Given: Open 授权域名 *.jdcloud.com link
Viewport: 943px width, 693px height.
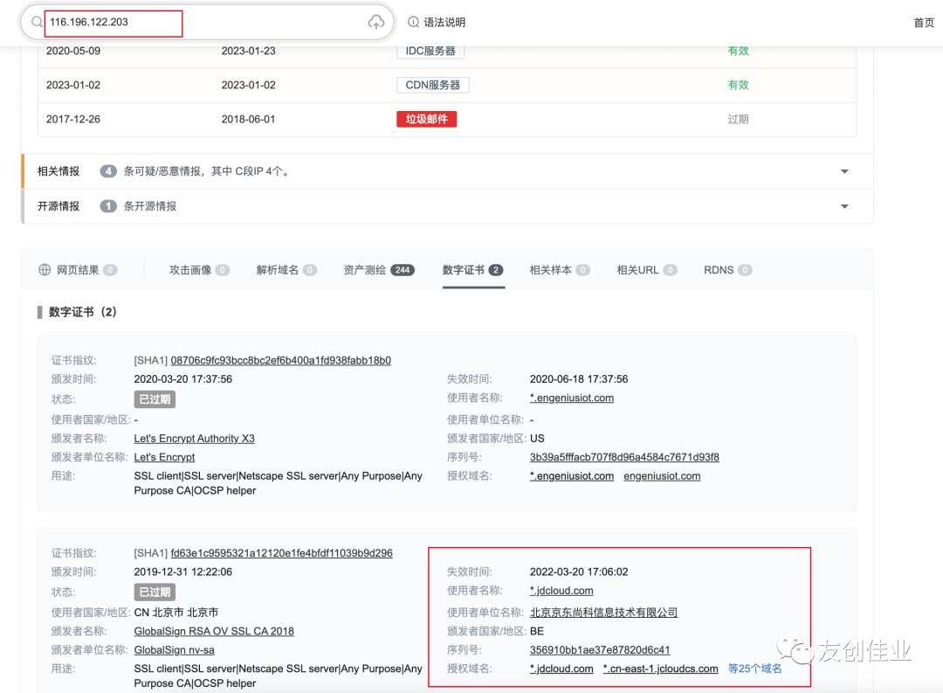Looking at the screenshot, I should (x=561, y=669).
